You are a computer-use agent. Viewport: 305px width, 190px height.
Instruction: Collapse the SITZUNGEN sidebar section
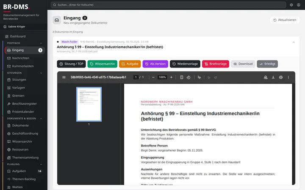[41, 73]
